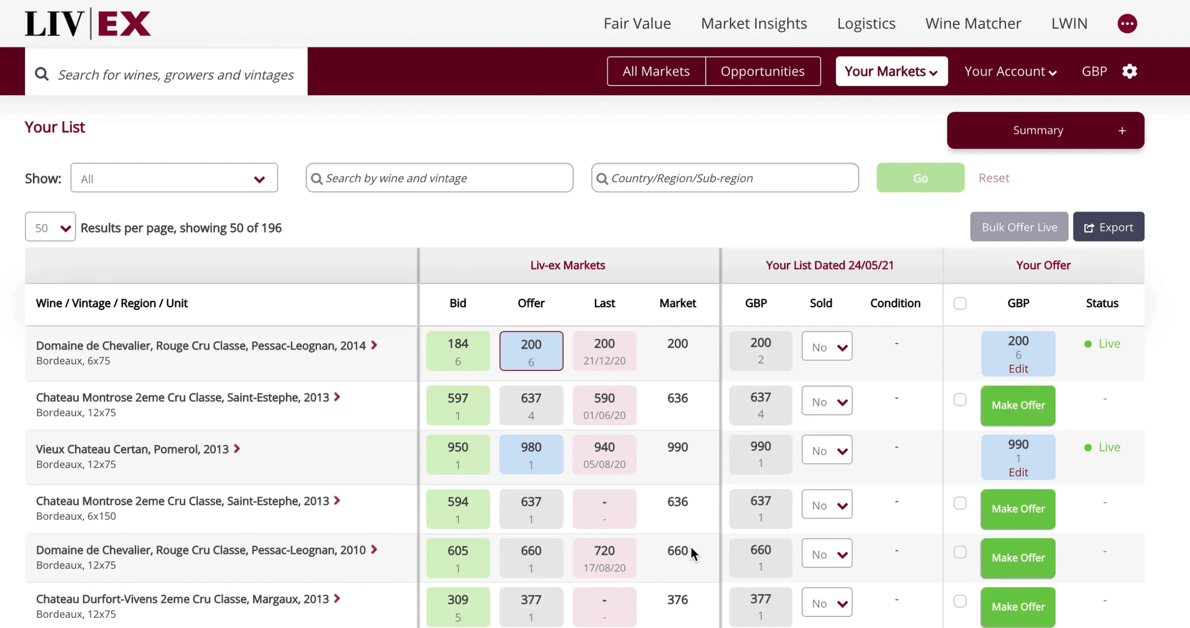Change currency via GBP selector

pos(1094,71)
